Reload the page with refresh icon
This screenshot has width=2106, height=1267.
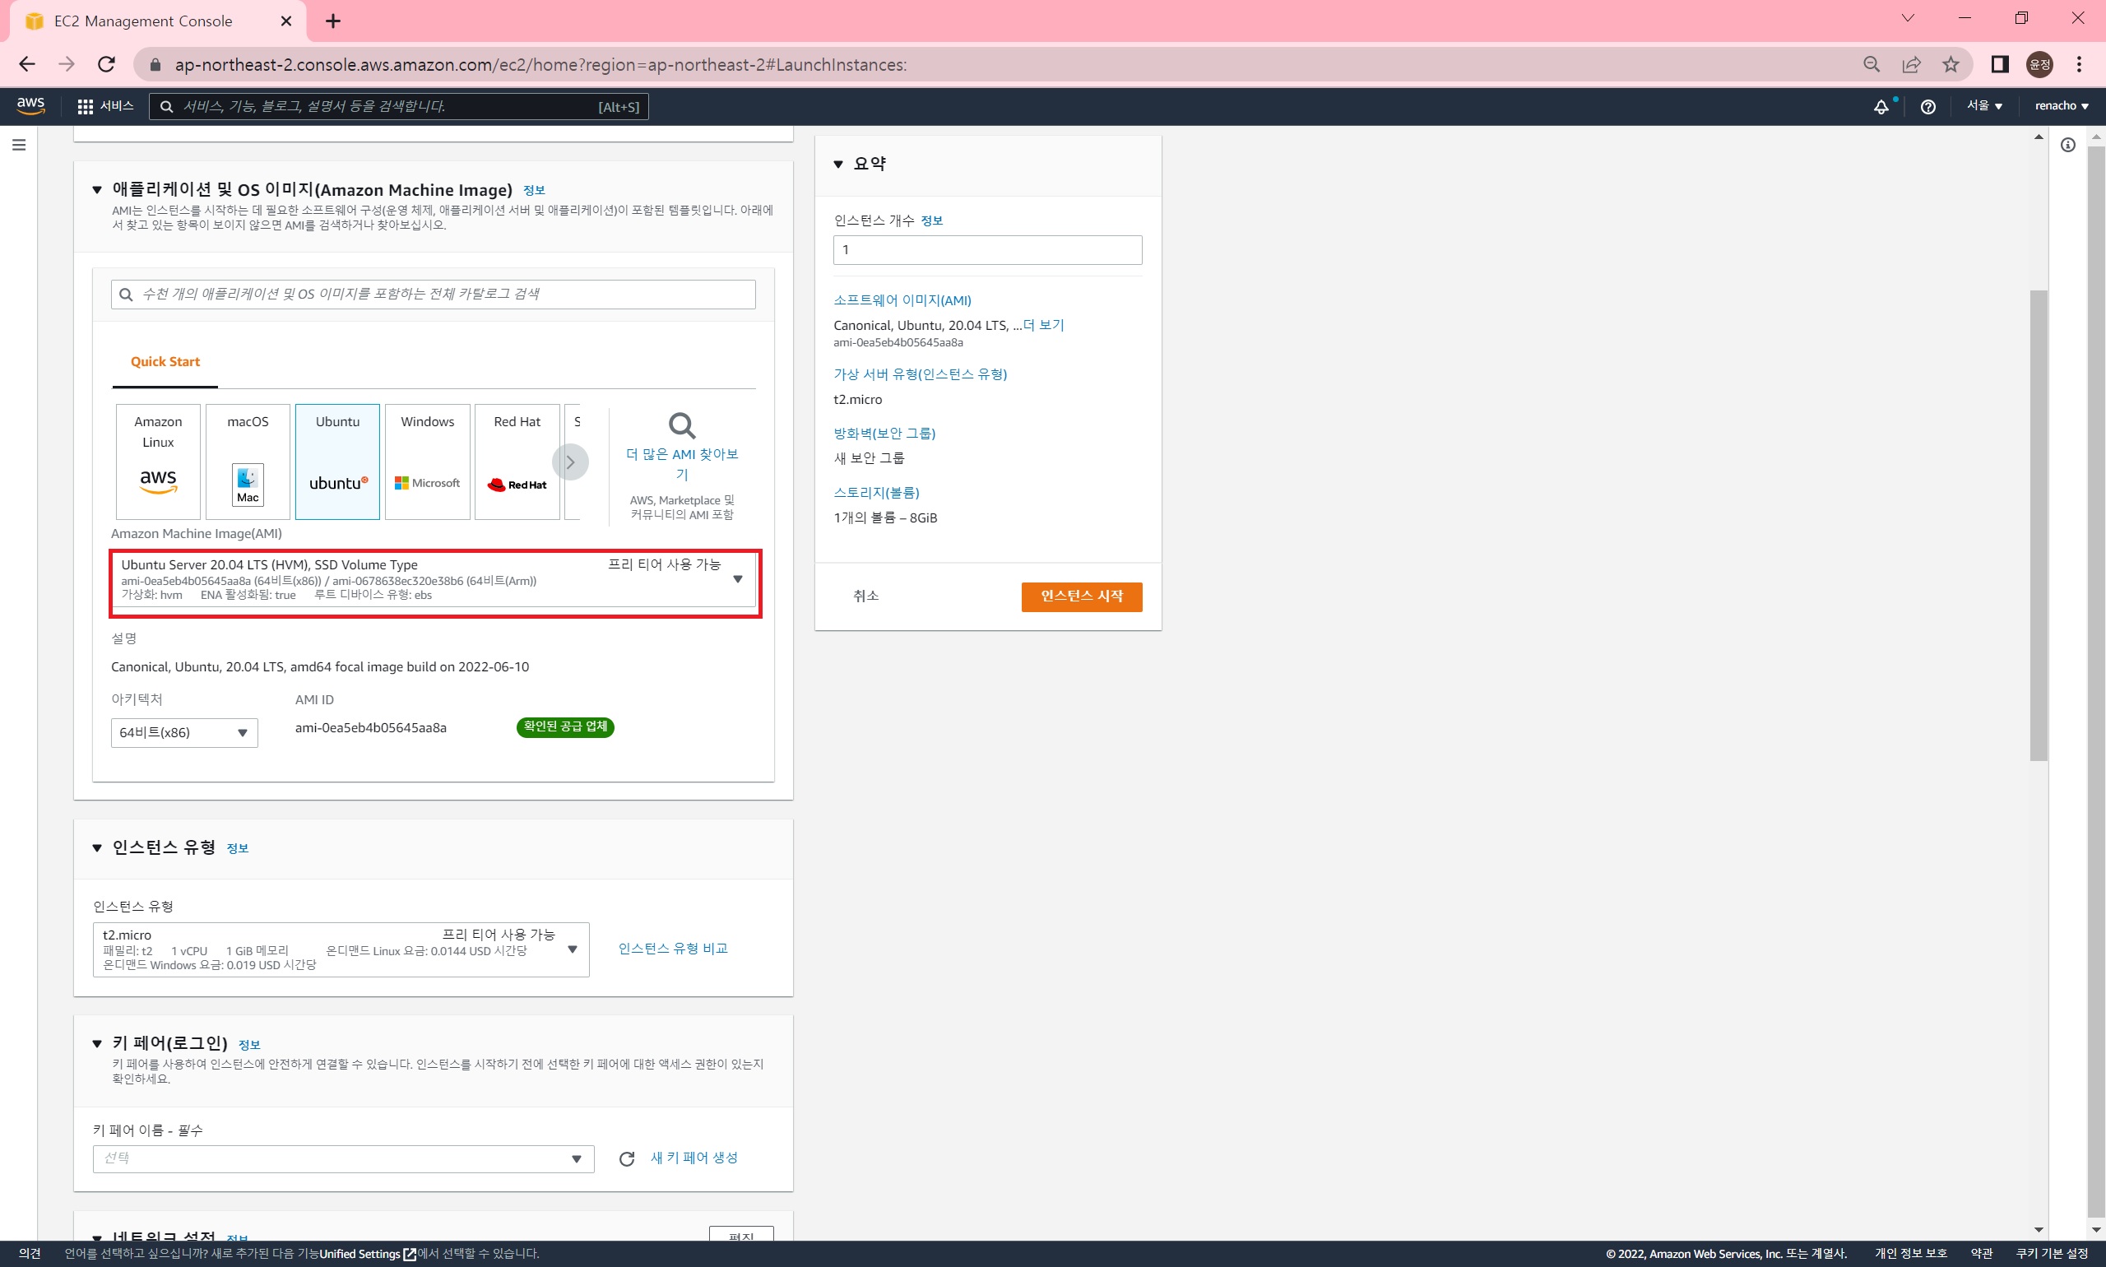(x=107, y=64)
